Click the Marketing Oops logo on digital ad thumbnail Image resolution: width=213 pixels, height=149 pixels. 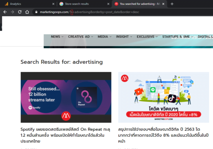[125, 78]
